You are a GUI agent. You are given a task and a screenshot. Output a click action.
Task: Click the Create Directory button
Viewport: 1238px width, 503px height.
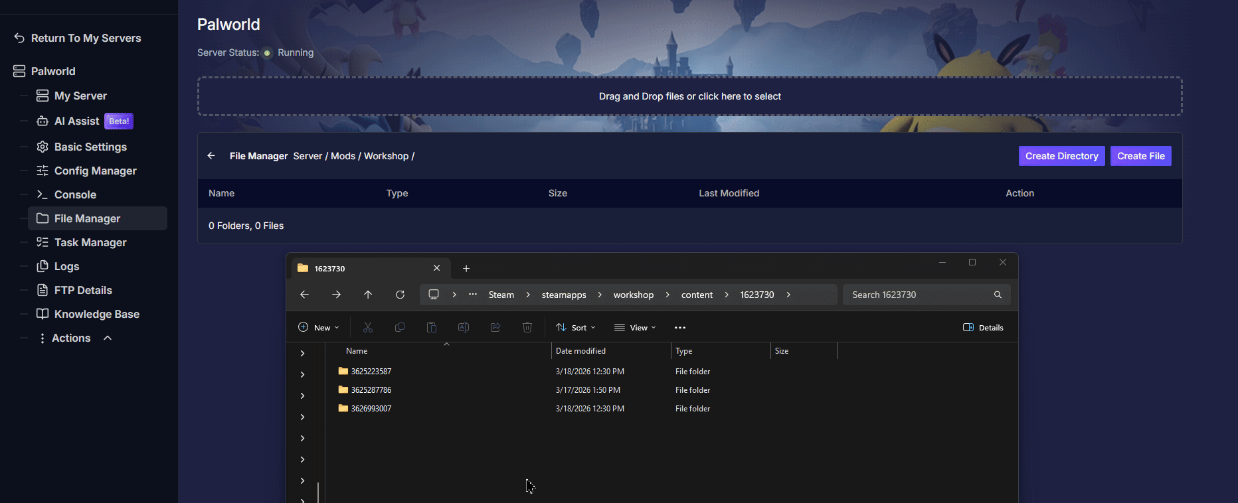pos(1061,156)
